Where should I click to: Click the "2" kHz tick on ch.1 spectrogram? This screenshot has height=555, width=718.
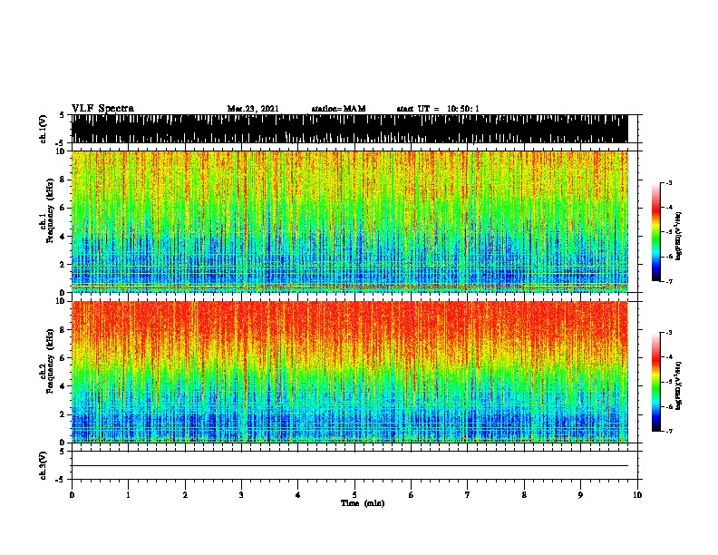pos(63,264)
